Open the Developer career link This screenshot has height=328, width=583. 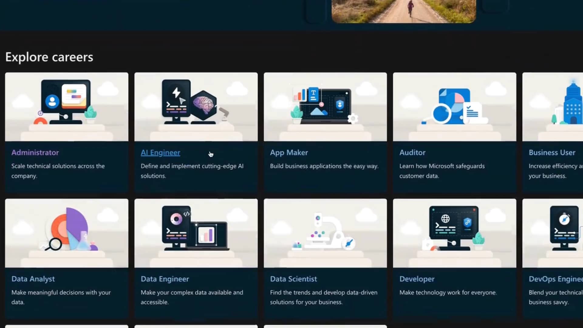[417, 279]
